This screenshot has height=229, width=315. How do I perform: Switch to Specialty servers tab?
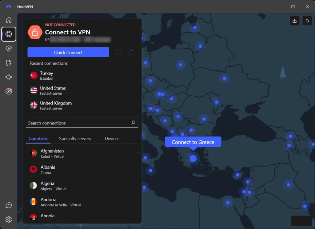[x=75, y=139]
